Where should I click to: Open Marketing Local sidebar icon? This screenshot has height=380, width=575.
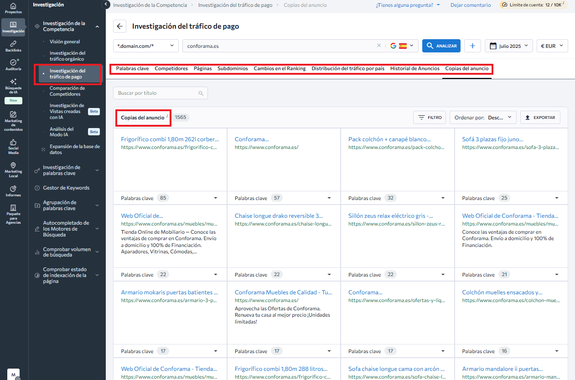coord(13,170)
